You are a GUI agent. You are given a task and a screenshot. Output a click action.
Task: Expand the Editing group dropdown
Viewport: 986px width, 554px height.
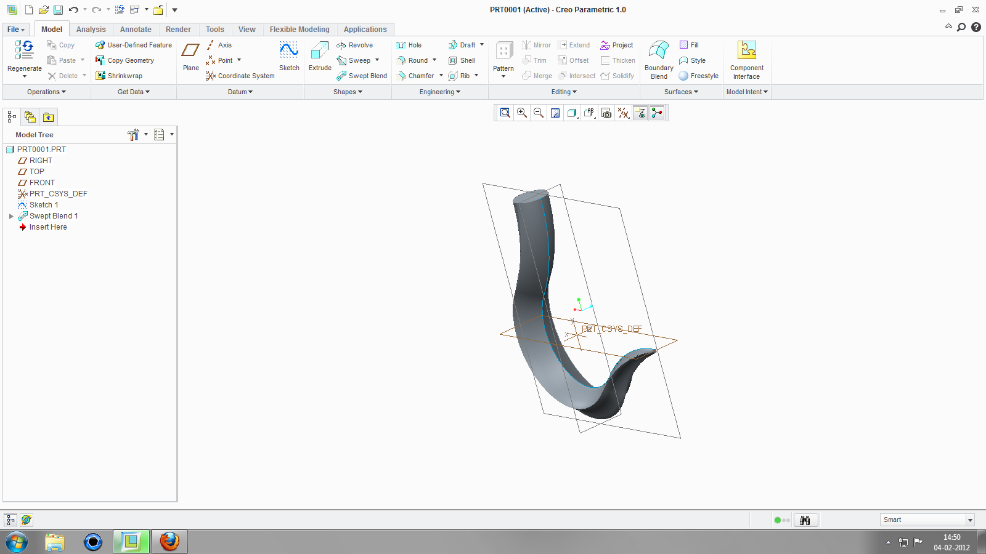tap(564, 92)
